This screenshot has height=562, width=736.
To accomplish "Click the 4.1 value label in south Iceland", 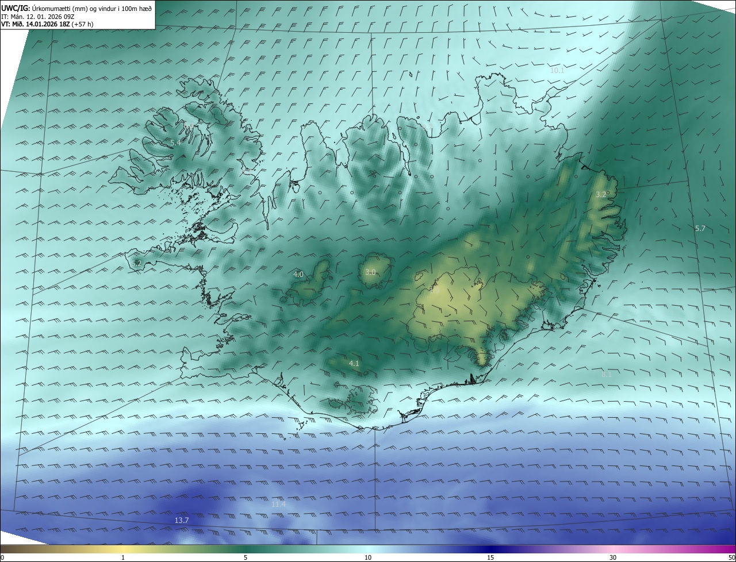I will [x=354, y=363].
